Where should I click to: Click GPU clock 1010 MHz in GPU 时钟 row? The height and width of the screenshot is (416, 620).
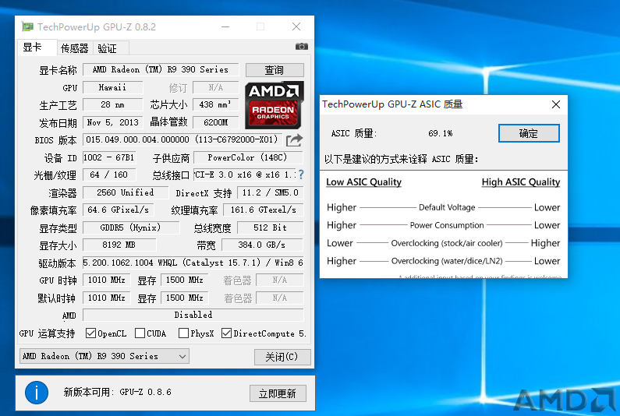106,280
